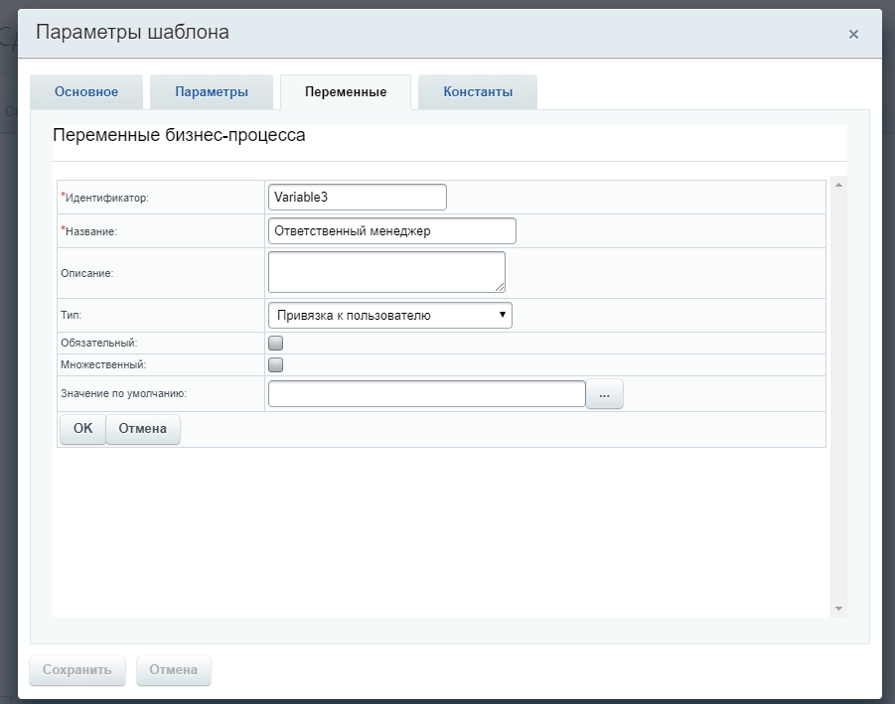Focus the Название field with Ответственный менеджер
The width and height of the screenshot is (895, 704).
pyautogui.click(x=392, y=230)
